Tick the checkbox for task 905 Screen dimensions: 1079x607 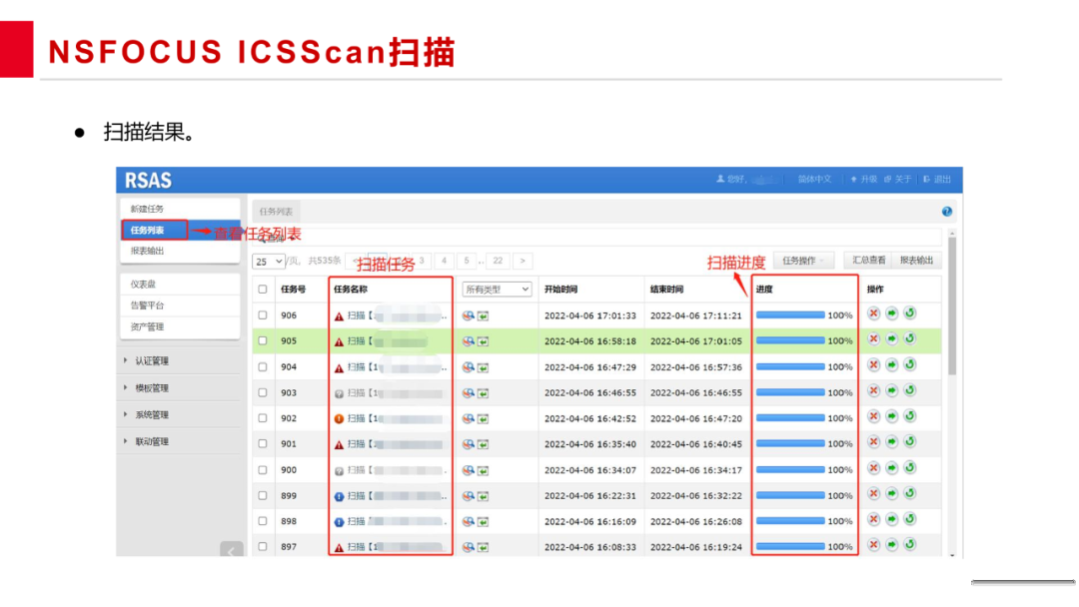(x=262, y=341)
